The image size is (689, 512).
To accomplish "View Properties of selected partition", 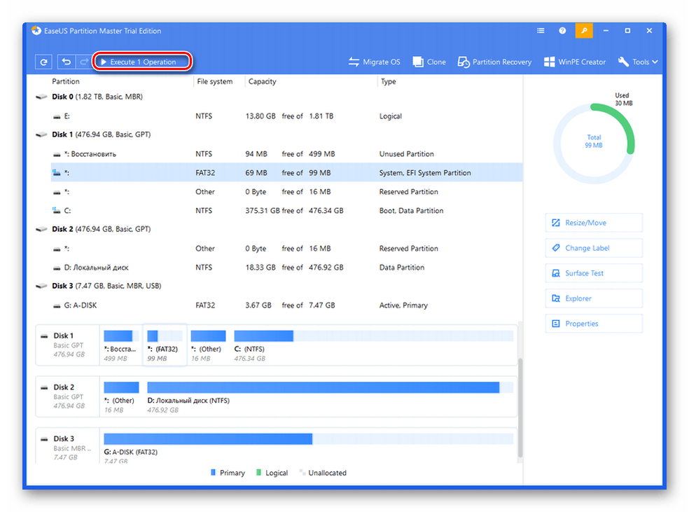I will [x=594, y=324].
